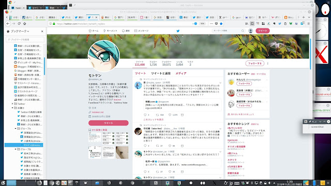
Task: Show this thread link (このスレッドを表示)
Action: coord(154,119)
